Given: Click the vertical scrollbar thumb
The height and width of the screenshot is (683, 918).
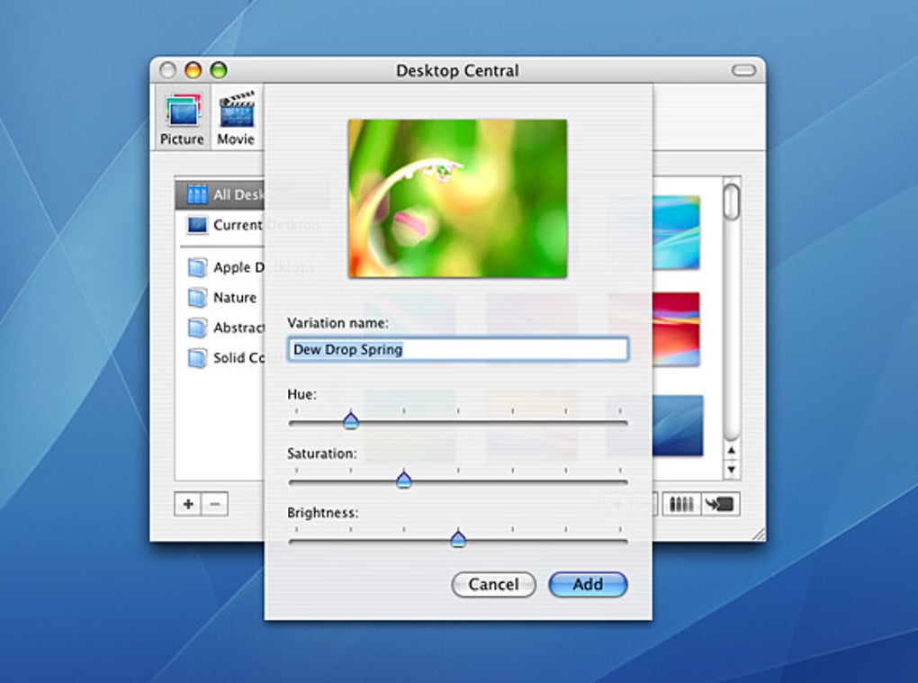Looking at the screenshot, I should click(731, 202).
